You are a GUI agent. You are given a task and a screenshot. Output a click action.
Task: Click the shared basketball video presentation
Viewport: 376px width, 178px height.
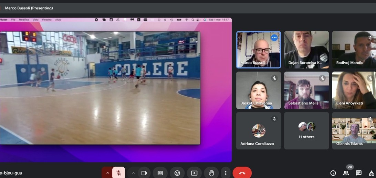(100, 88)
